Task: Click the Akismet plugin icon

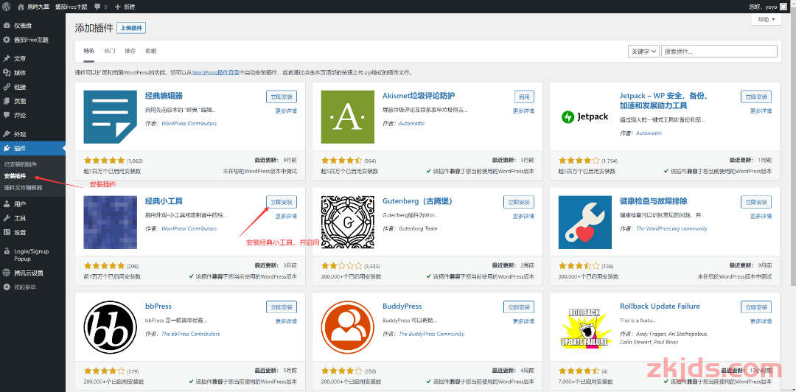Action: click(x=348, y=116)
